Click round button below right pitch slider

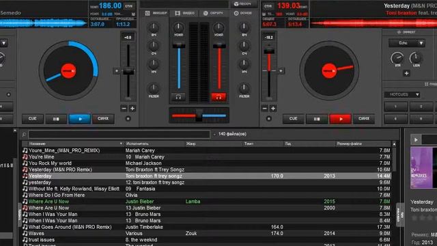click(268, 118)
